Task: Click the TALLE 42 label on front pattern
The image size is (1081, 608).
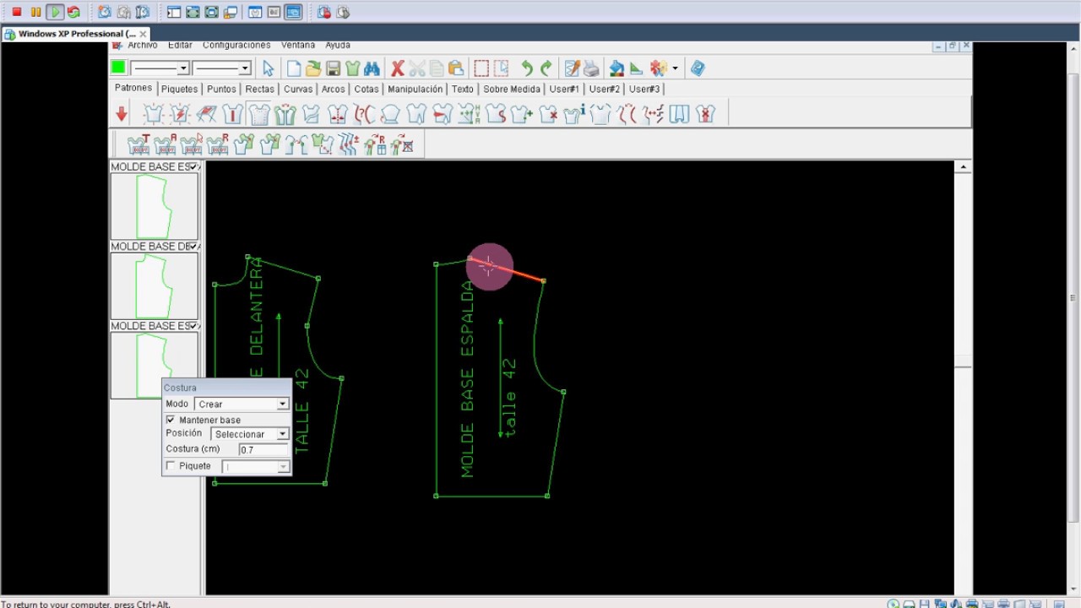Action: 302,411
